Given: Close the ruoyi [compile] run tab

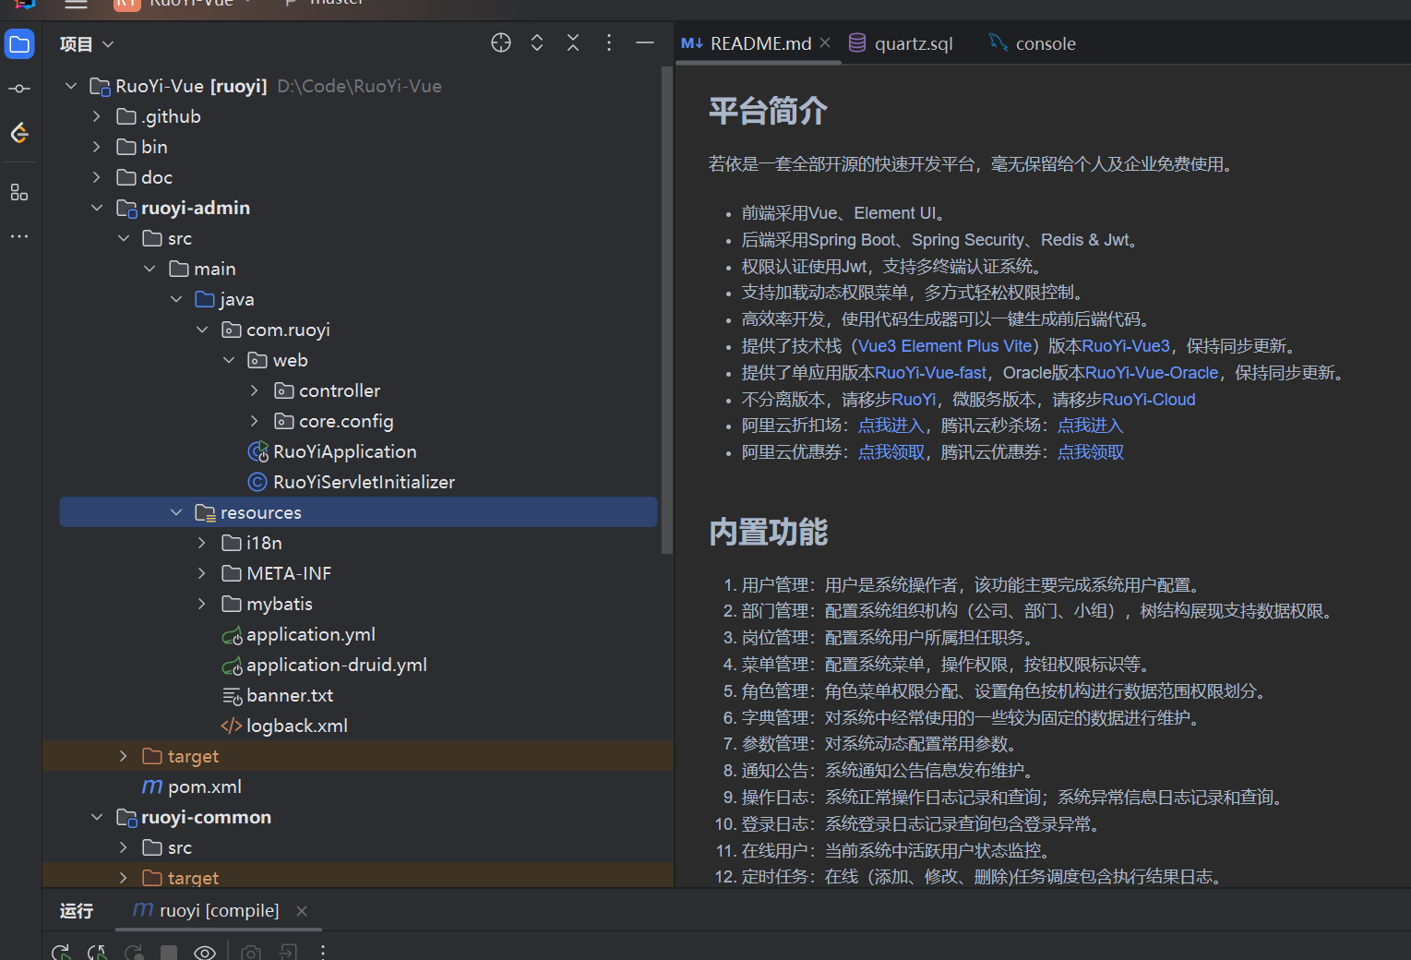Looking at the screenshot, I should (302, 911).
